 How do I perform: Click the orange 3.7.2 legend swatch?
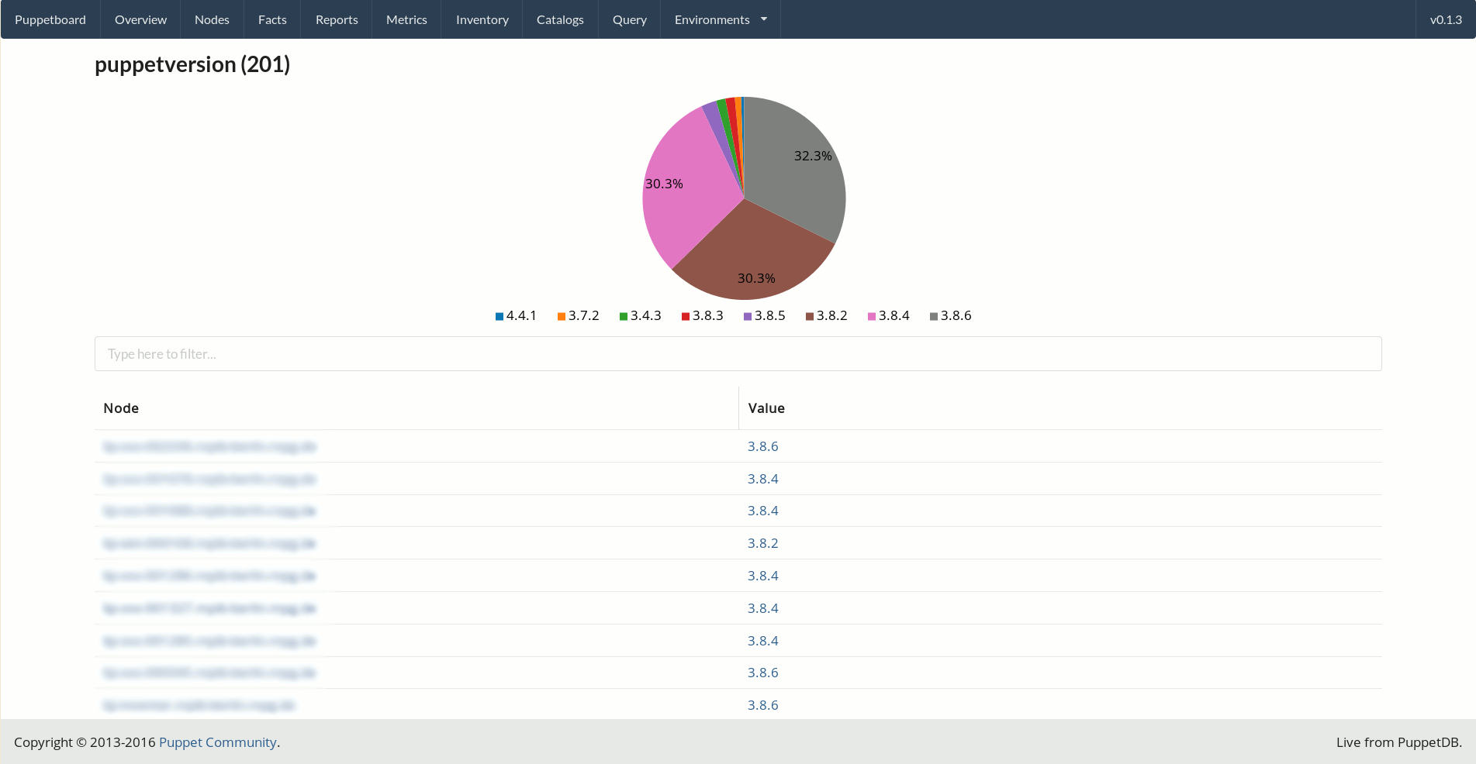pyautogui.click(x=562, y=316)
